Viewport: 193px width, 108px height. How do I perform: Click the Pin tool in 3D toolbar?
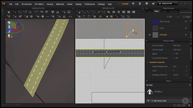click(36, 12)
